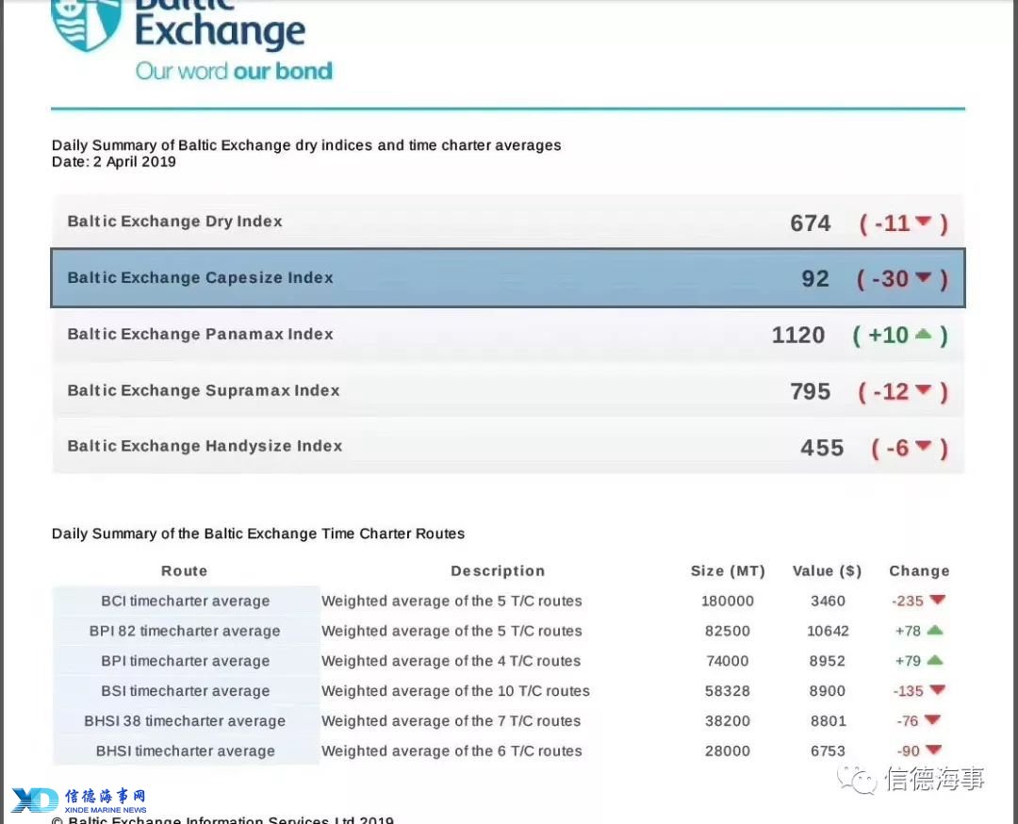The width and height of the screenshot is (1018, 824).
Task: Click the 'Our word our bond' tagline
Action: pyautogui.click(x=234, y=71)
